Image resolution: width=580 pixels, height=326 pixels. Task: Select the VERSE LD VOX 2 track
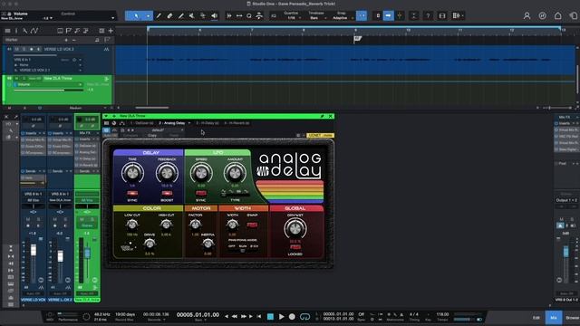pos(59,49)
